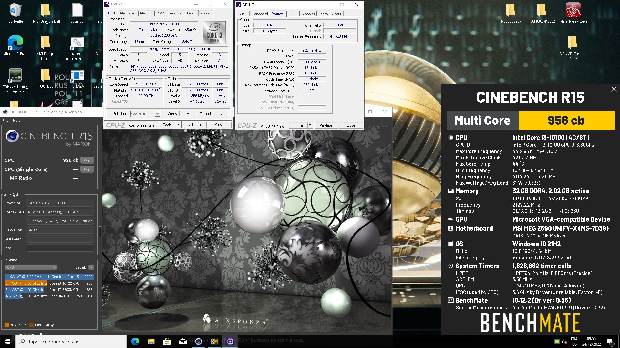Open Mail app from the taskbar
The image size is (620, 348).
(182, 342)
